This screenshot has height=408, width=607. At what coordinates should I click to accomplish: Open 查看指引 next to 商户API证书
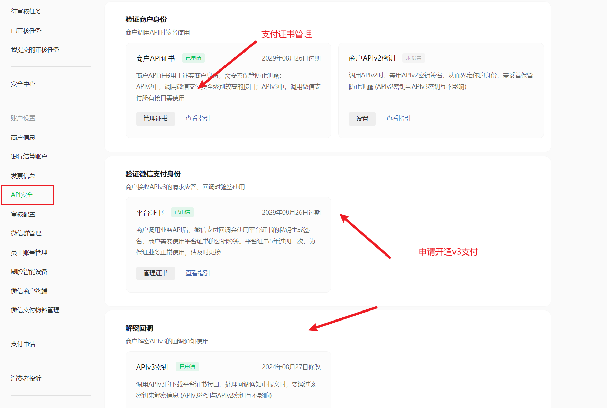click(x=197, y=119)
